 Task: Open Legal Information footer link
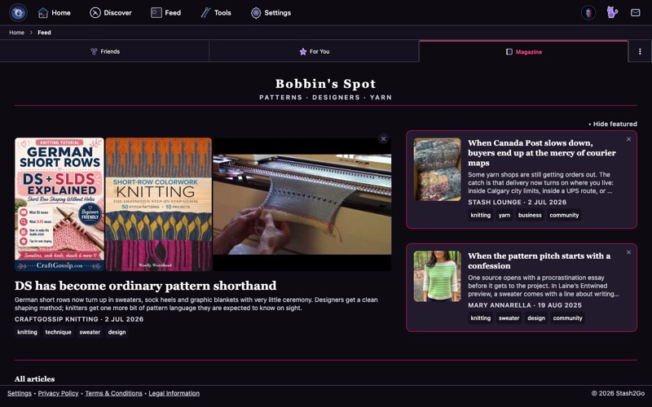[174, 393]
